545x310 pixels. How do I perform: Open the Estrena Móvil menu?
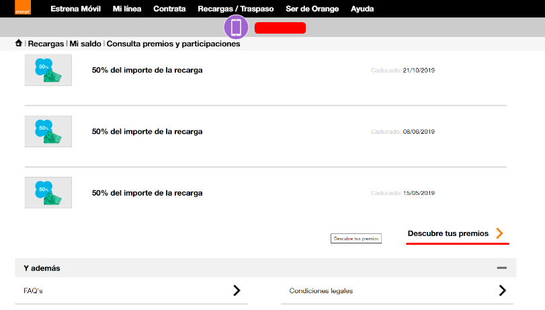coord(77,9)
